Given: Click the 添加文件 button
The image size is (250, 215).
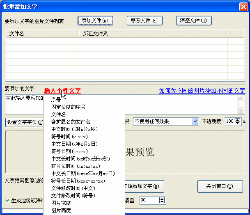Looking at the screenshot, I should pos(95,21).
